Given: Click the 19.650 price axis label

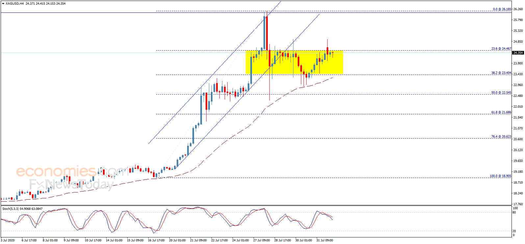Looking at the screenshot, I should [x=518, y=161].
